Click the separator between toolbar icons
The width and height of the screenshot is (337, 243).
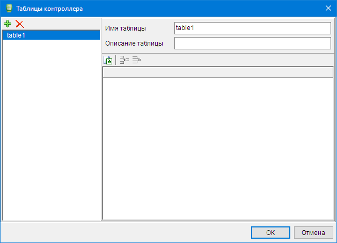116,60
